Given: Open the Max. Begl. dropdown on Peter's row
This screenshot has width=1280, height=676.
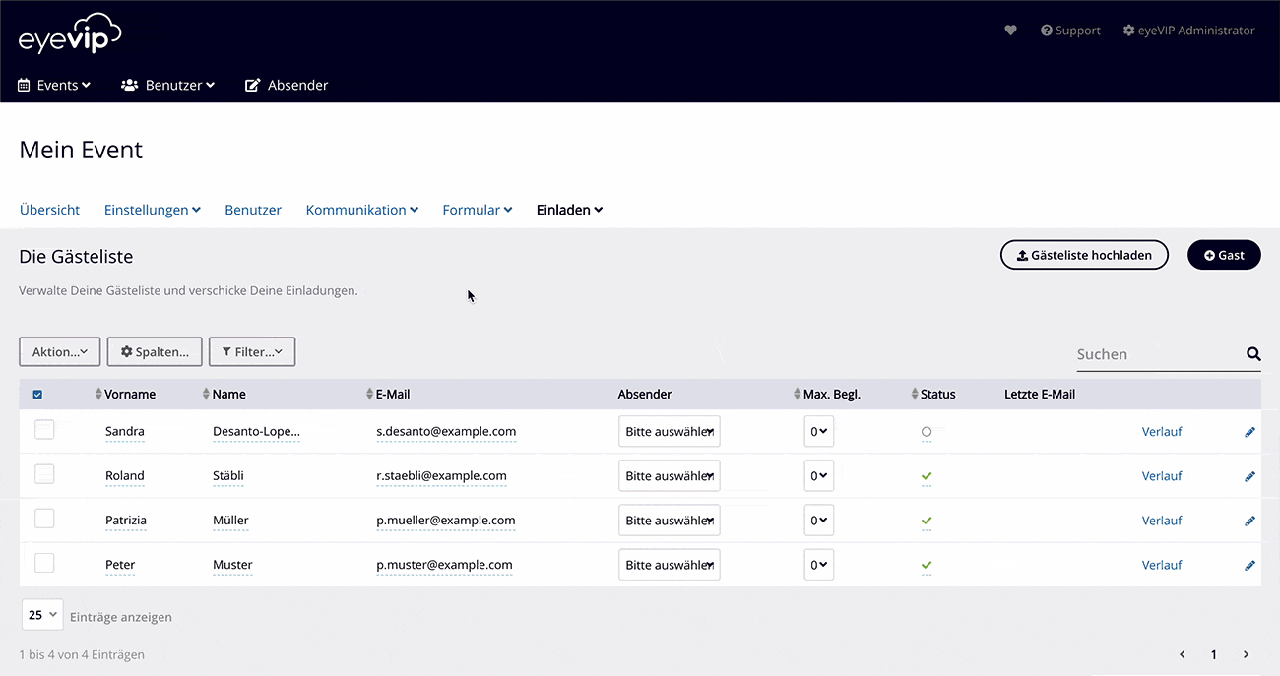Looking at the screenshot, I should pyautogui.click(x=818, y=565).
